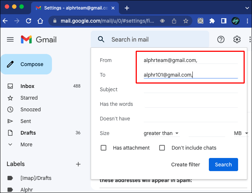Click the browser address bar URL

[x=108, y=21]
